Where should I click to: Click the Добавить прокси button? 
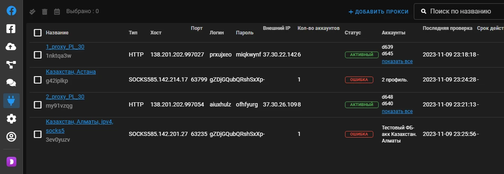[379, 11]
